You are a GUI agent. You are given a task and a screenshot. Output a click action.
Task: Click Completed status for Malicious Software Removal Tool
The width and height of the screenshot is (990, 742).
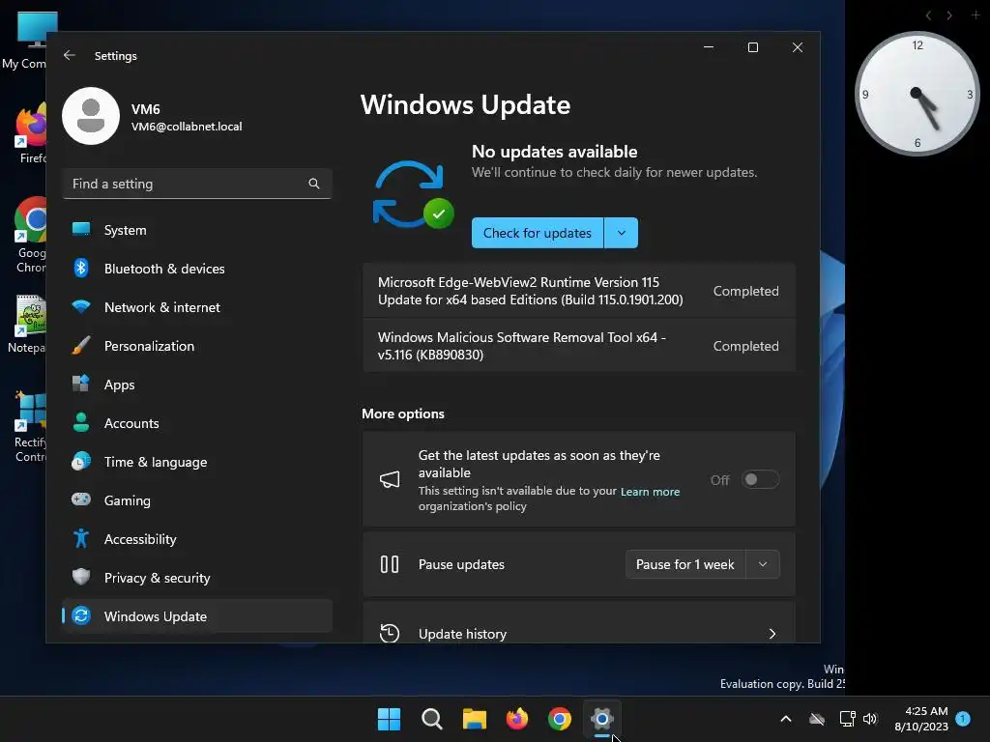745,346
